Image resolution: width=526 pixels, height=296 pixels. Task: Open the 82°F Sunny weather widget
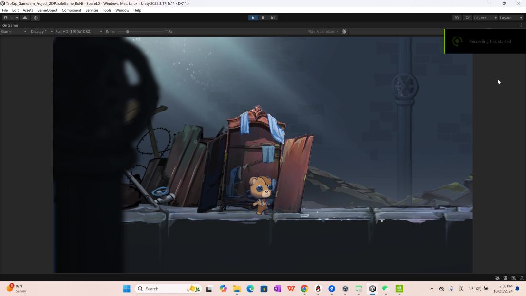16,289
